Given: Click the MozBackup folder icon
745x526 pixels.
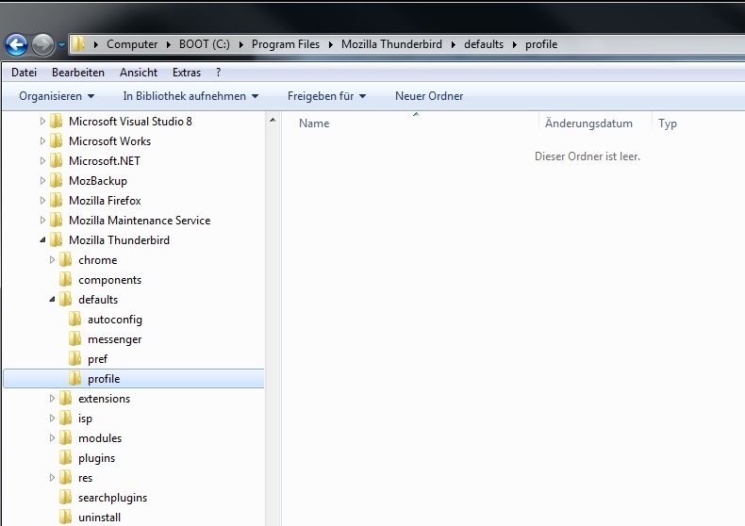Looking at the screenshot, I should [56, 180].
